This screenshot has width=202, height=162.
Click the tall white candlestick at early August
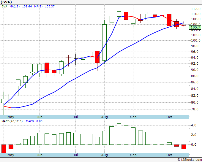[x=104, y=42]
